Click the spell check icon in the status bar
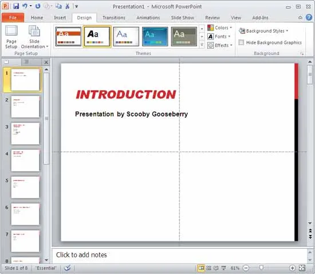Screen dimensions: 315x274 [68, 268]
